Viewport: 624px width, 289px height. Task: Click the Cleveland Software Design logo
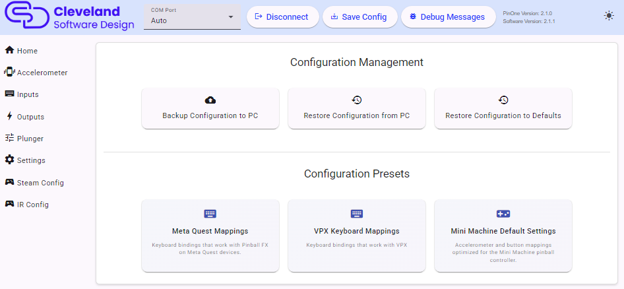point(69,18)
